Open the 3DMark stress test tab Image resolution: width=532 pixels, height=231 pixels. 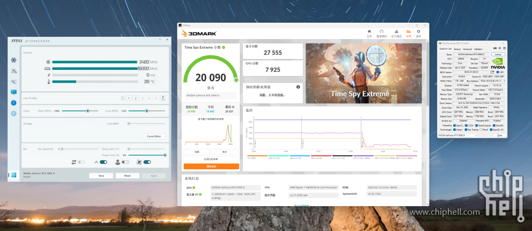[396, 34]
